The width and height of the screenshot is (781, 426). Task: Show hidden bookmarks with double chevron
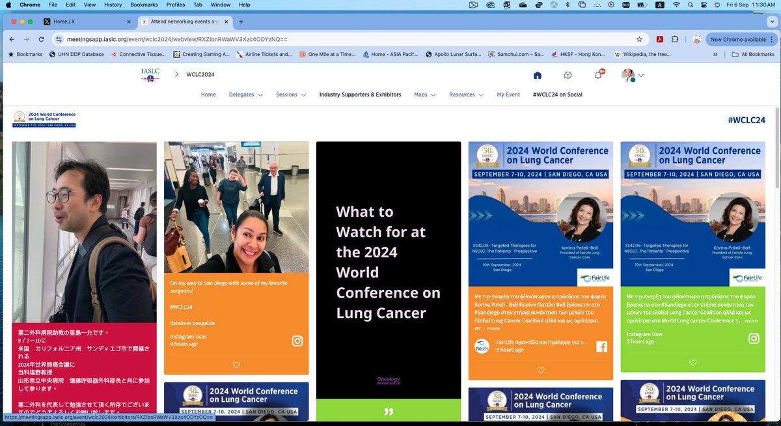[716, 54]
